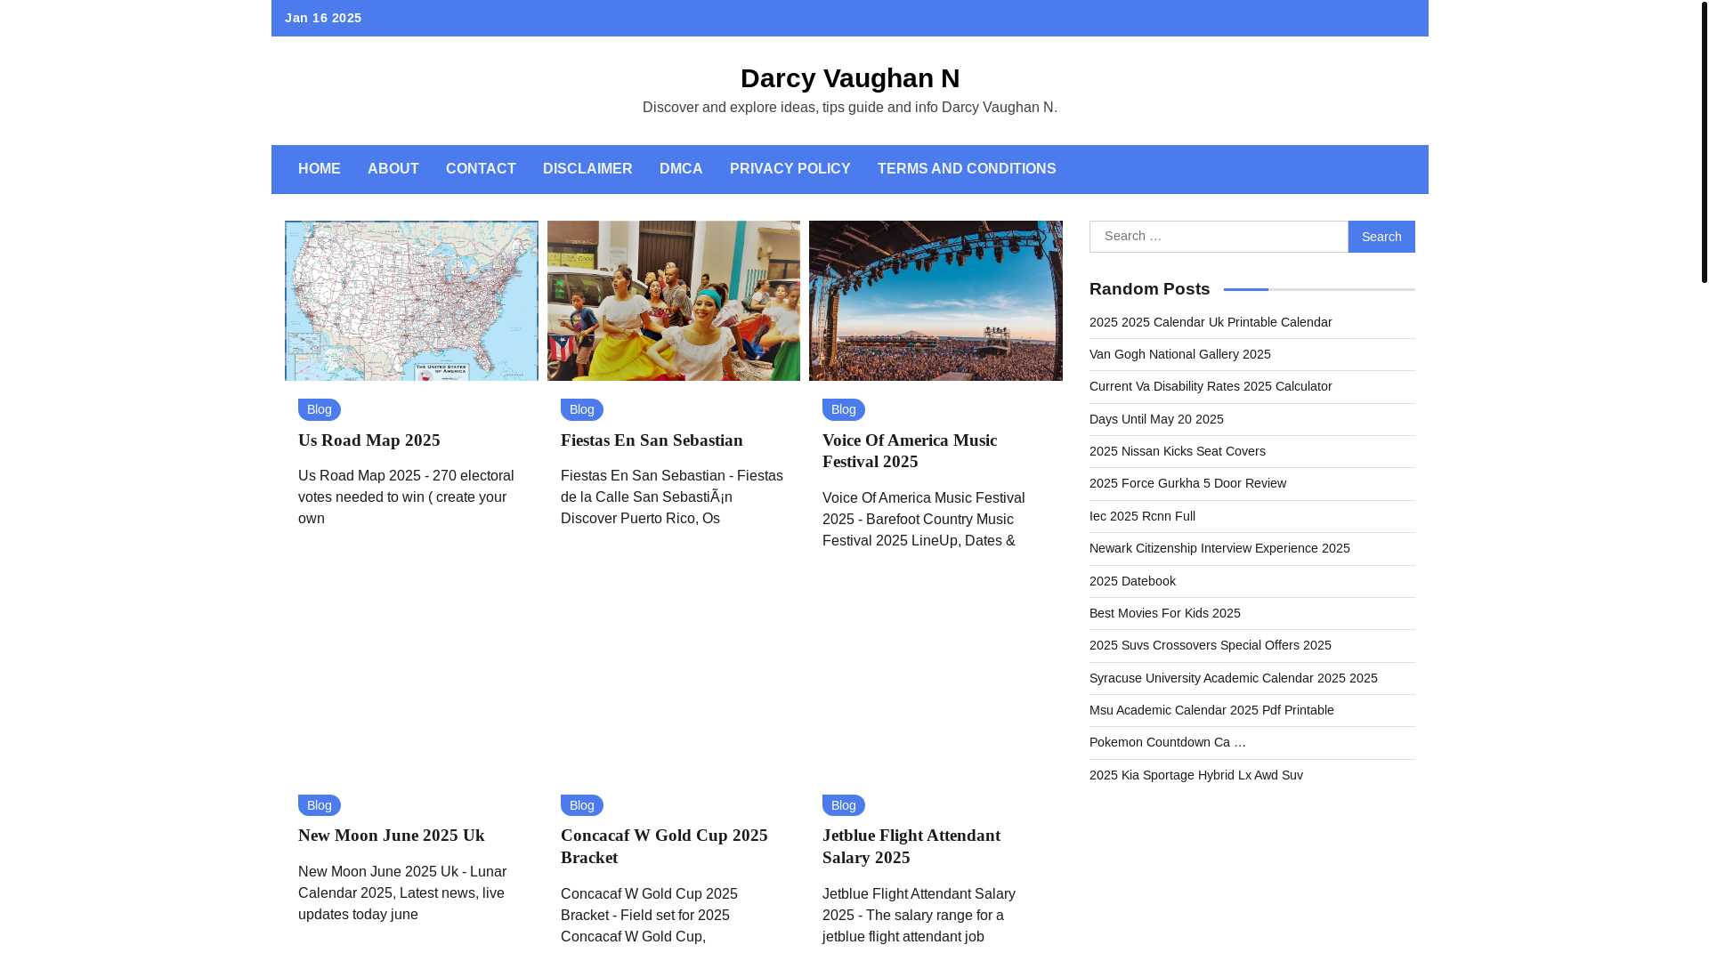Open the PRIVACY POLICY page

tap(790, 169)
